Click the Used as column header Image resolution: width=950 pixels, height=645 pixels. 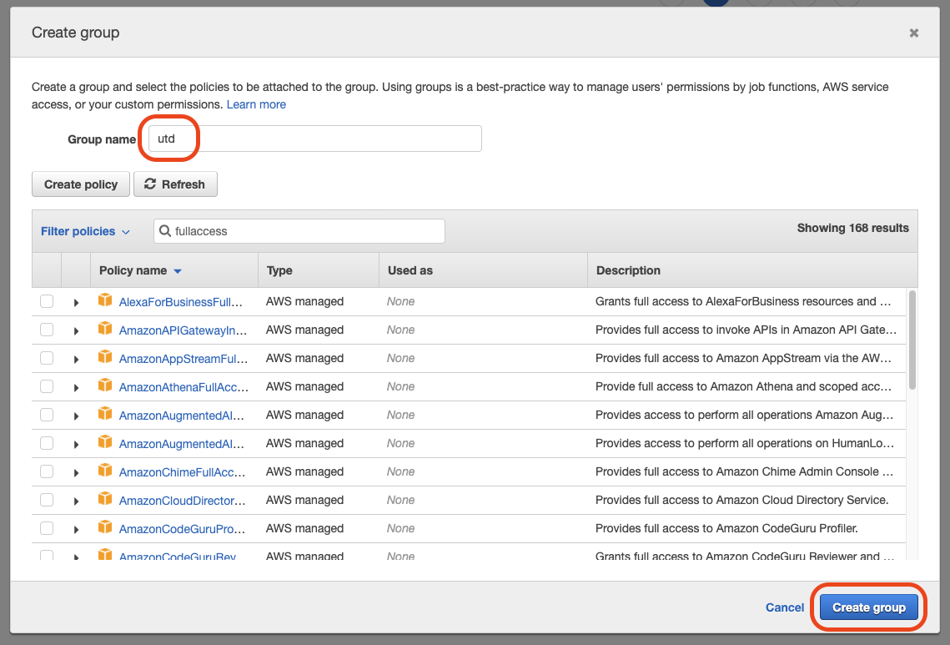click(x=410, y=270)
